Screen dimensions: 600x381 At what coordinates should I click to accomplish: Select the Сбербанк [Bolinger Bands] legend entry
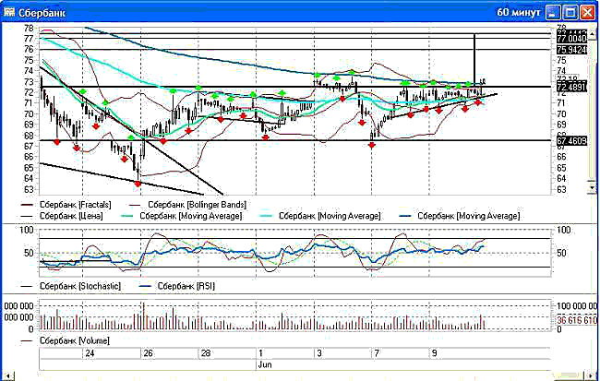point(187,205)
